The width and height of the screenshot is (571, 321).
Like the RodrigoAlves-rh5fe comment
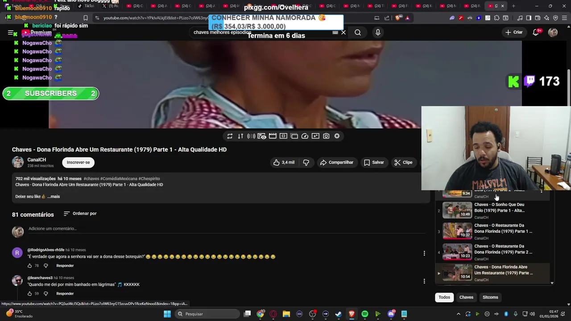click(30, 266)
